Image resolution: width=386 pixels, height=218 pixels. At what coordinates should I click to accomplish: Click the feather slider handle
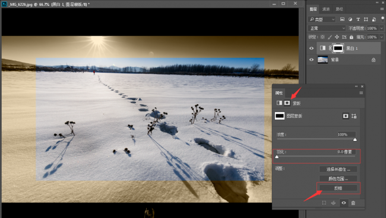pyautogui.click(x=277, y=157)
